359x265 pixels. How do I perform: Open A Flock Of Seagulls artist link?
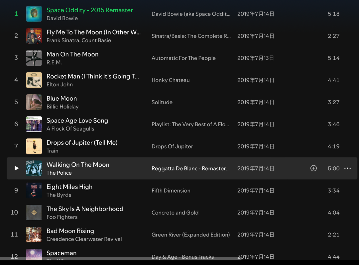point(70,129)
